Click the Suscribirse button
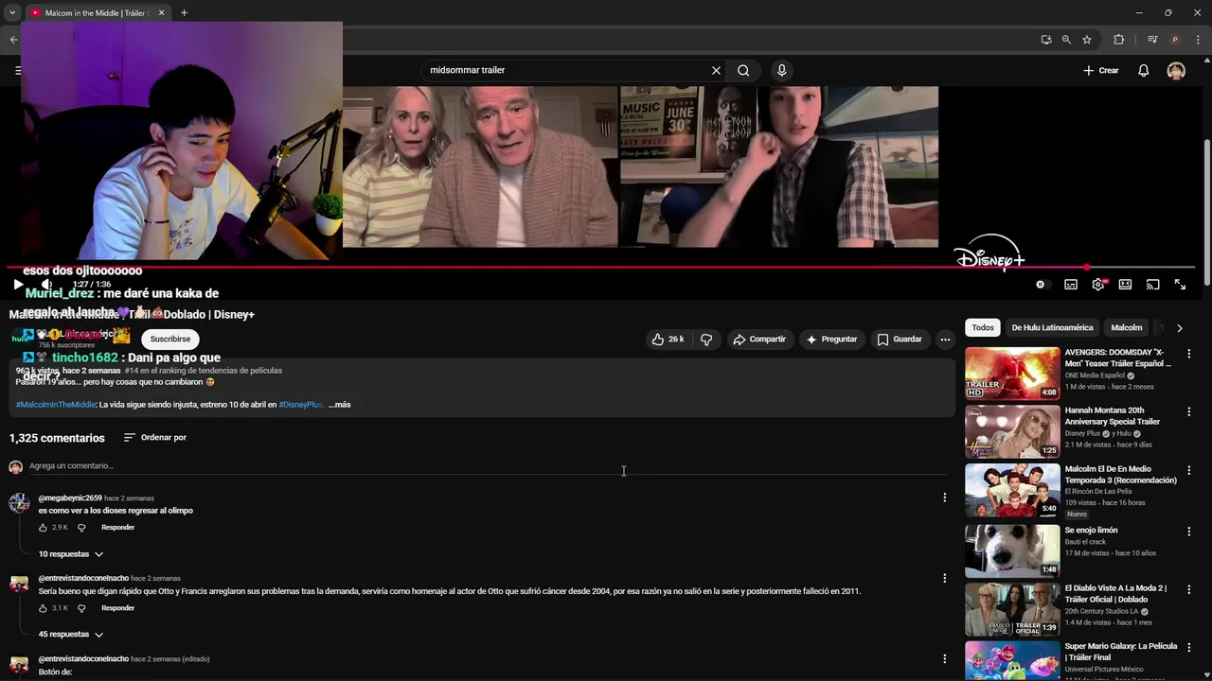 [x=170, y=339]
